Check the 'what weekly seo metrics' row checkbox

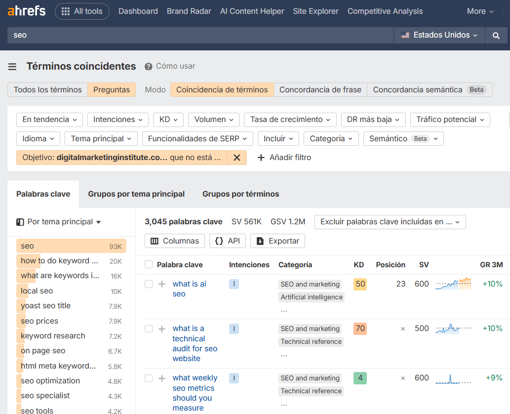149,378
